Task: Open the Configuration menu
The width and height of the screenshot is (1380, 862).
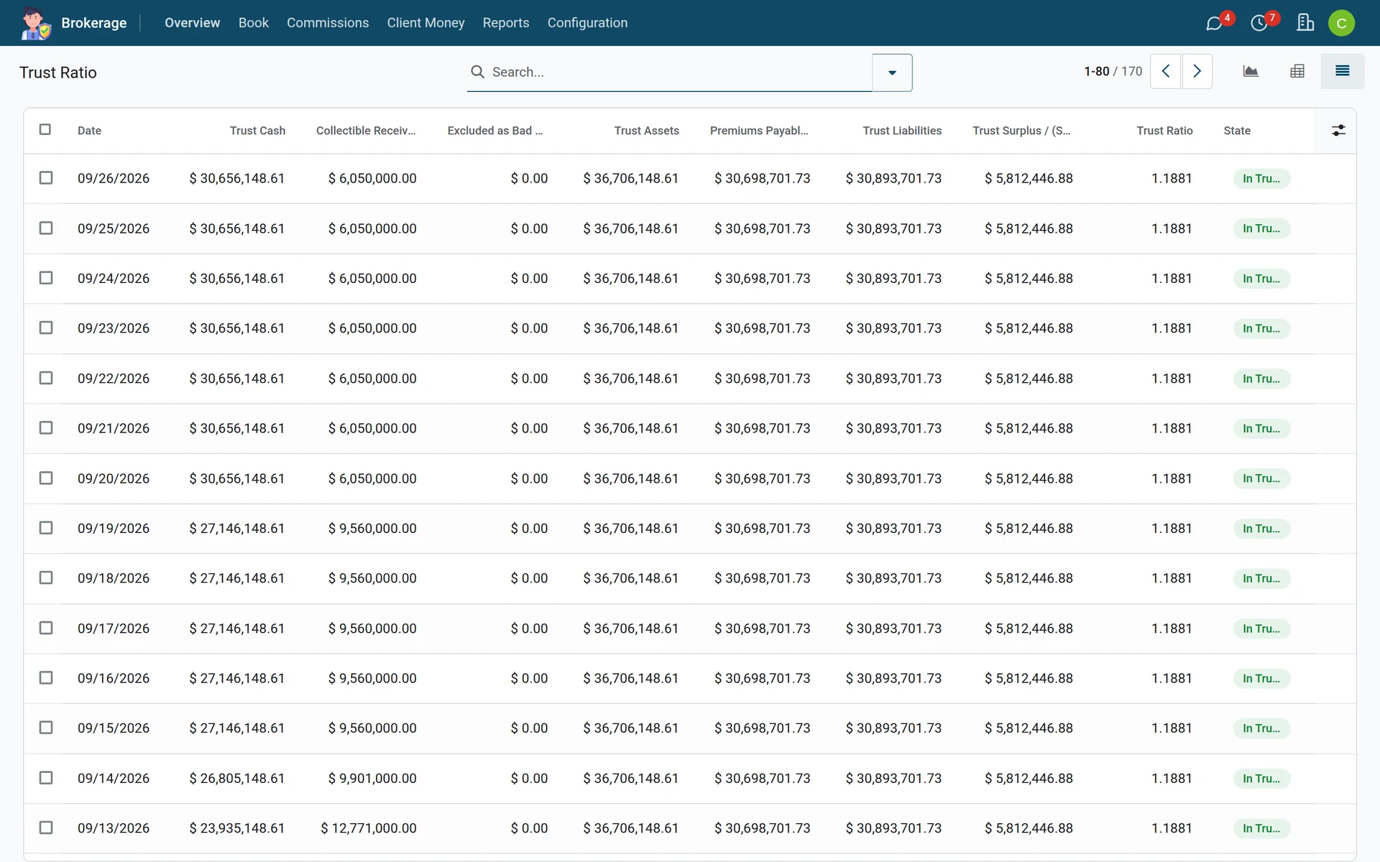Action: 587,23
